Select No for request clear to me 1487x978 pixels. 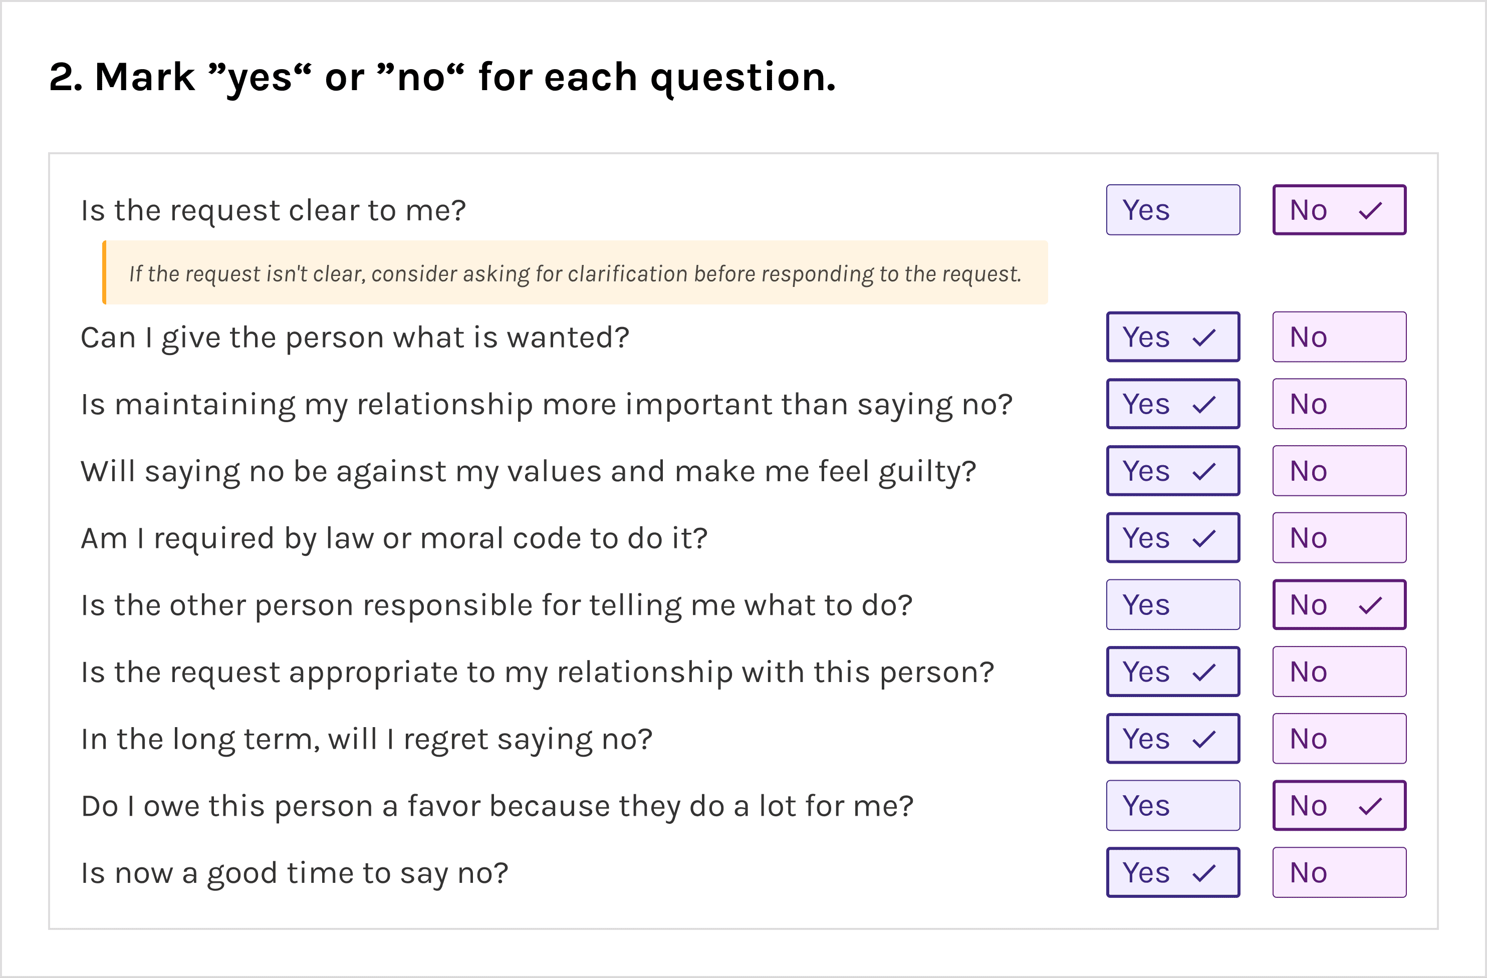pos(1340,210)
